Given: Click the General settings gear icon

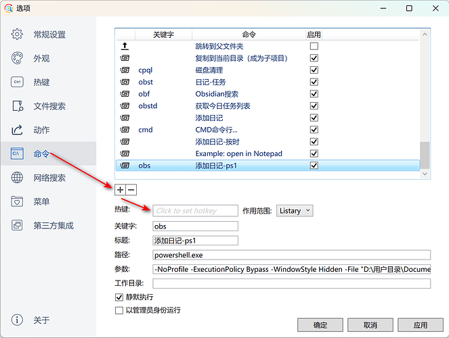Looking at the screenshot, I should (17, 34).
